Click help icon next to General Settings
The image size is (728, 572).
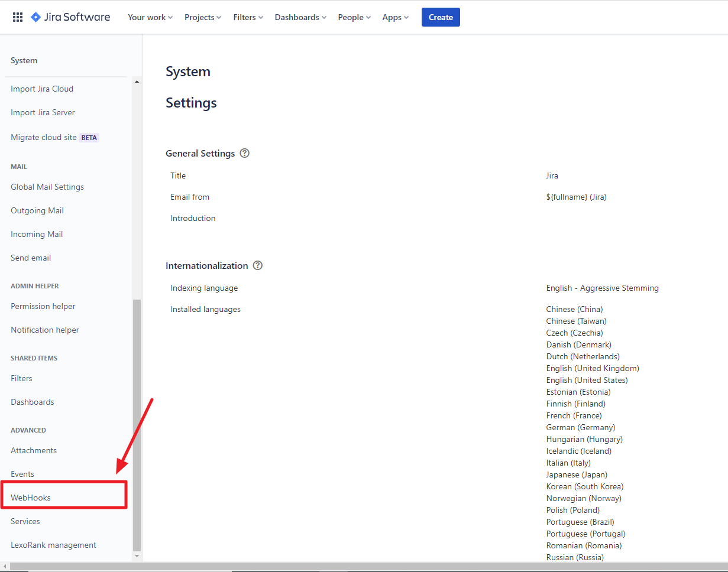tap(244, 153)
